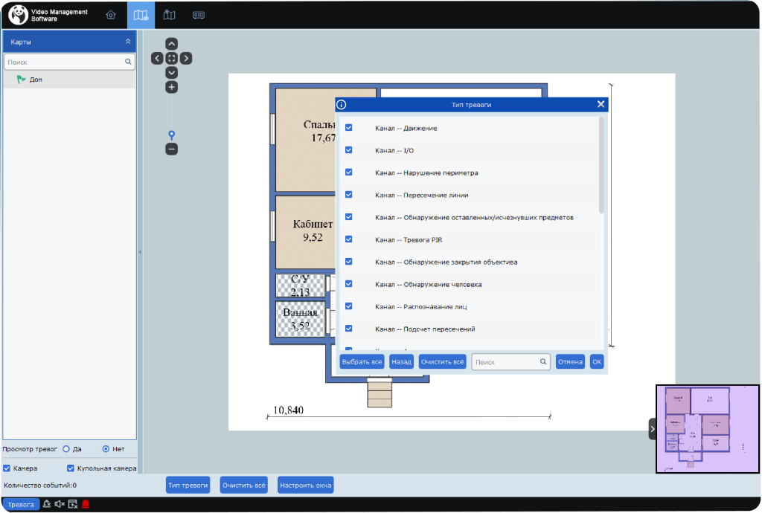Toggle the Камера checkbox

tap(7, 468)
